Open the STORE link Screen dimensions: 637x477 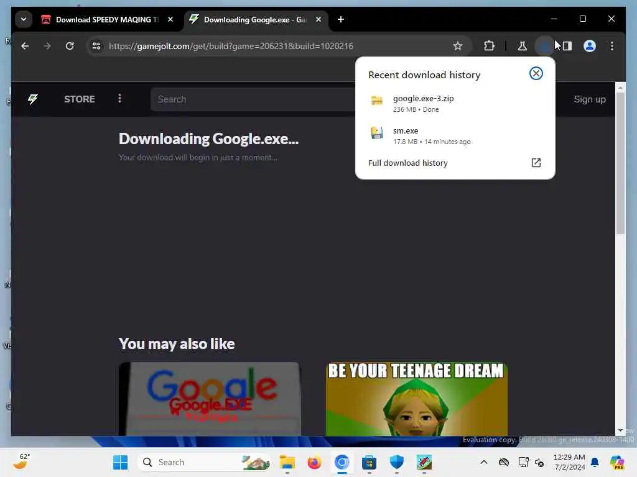coord(79,99)
